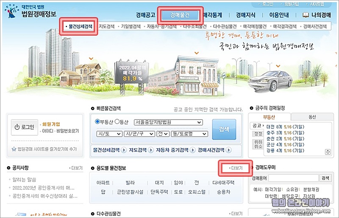The image size is (339, 218).
Task: Click 근린생활시설 property type
Action: pyautogui.click(x=130, y=192)
